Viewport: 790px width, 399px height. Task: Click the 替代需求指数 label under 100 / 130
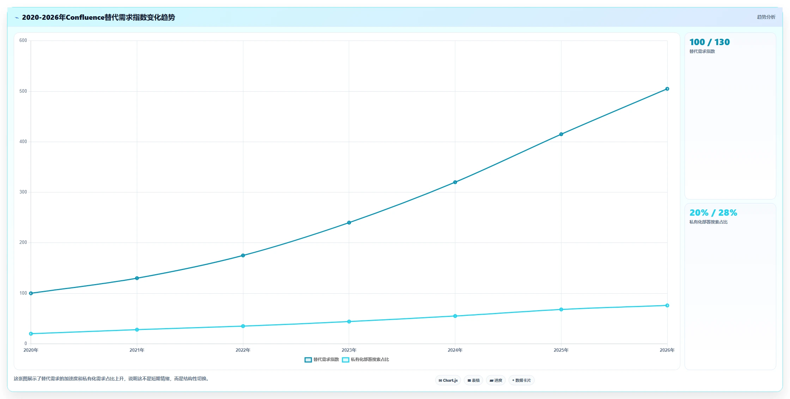[x=702, y=51]
